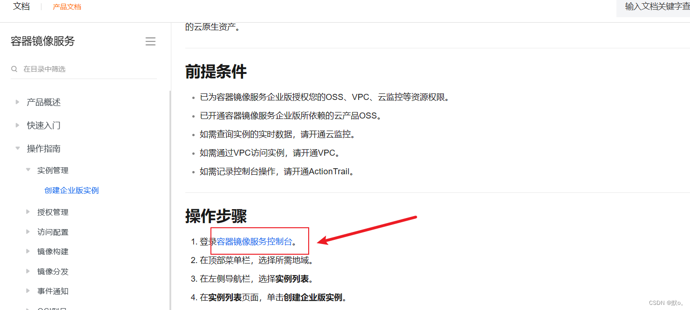Open 快速入门 in sidebar tree
The width and height of the screenshot is (690, 310).
coord(44,125)
